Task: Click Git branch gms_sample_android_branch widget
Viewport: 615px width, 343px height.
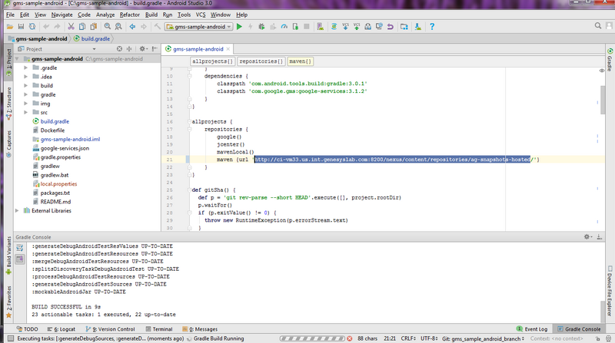Action: click(x=484, y=338)
